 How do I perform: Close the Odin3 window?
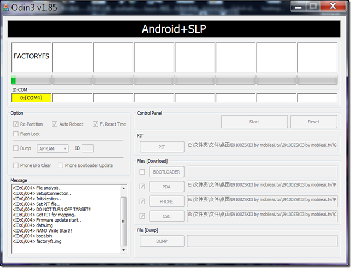(x=333, y=6)
